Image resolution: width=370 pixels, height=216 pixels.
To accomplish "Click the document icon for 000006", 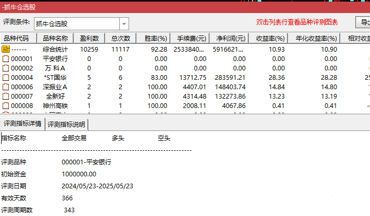I will click(6, 87).
